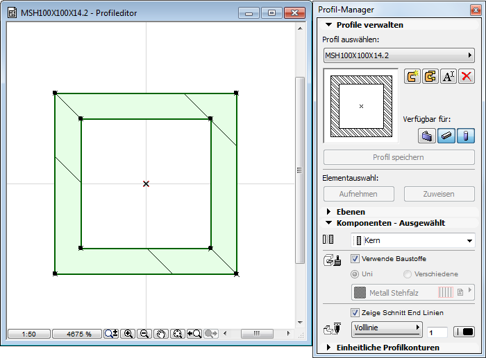Click the profile preview thumbnail
Image resolution: width=486 pixels, height=358 pixels.
pyautogui.click(x=361, y=106)
